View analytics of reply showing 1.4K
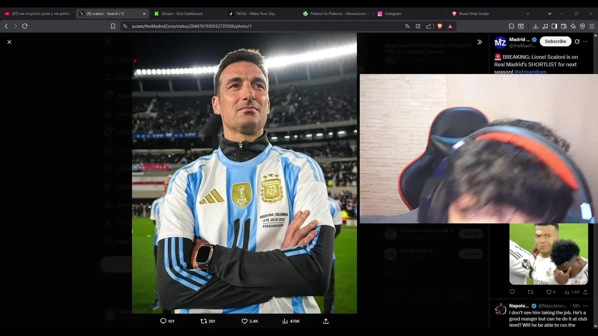 [572, 292]
